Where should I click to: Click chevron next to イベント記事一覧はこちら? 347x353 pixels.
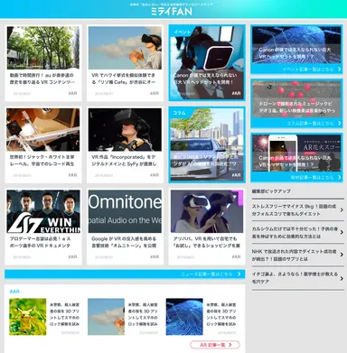[x=340, y=70]
